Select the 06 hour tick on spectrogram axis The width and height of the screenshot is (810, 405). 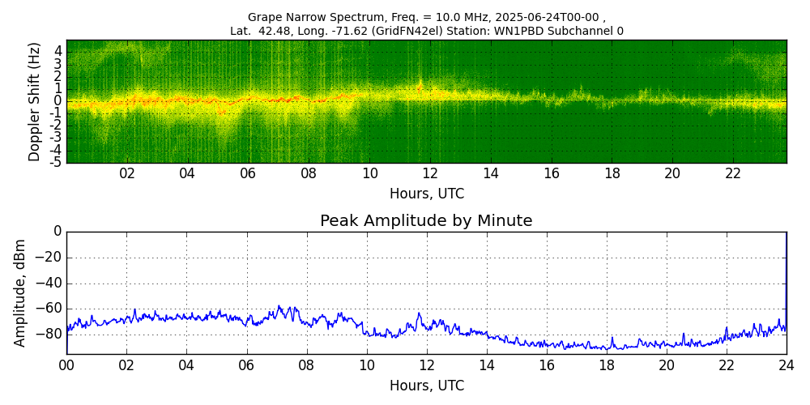[248, 173]
